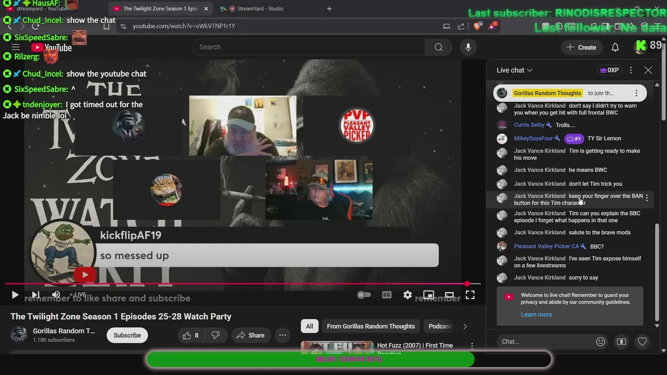Open the player settings gear
The height and width of the screenshot is (375, 667).
click(407, 295)
